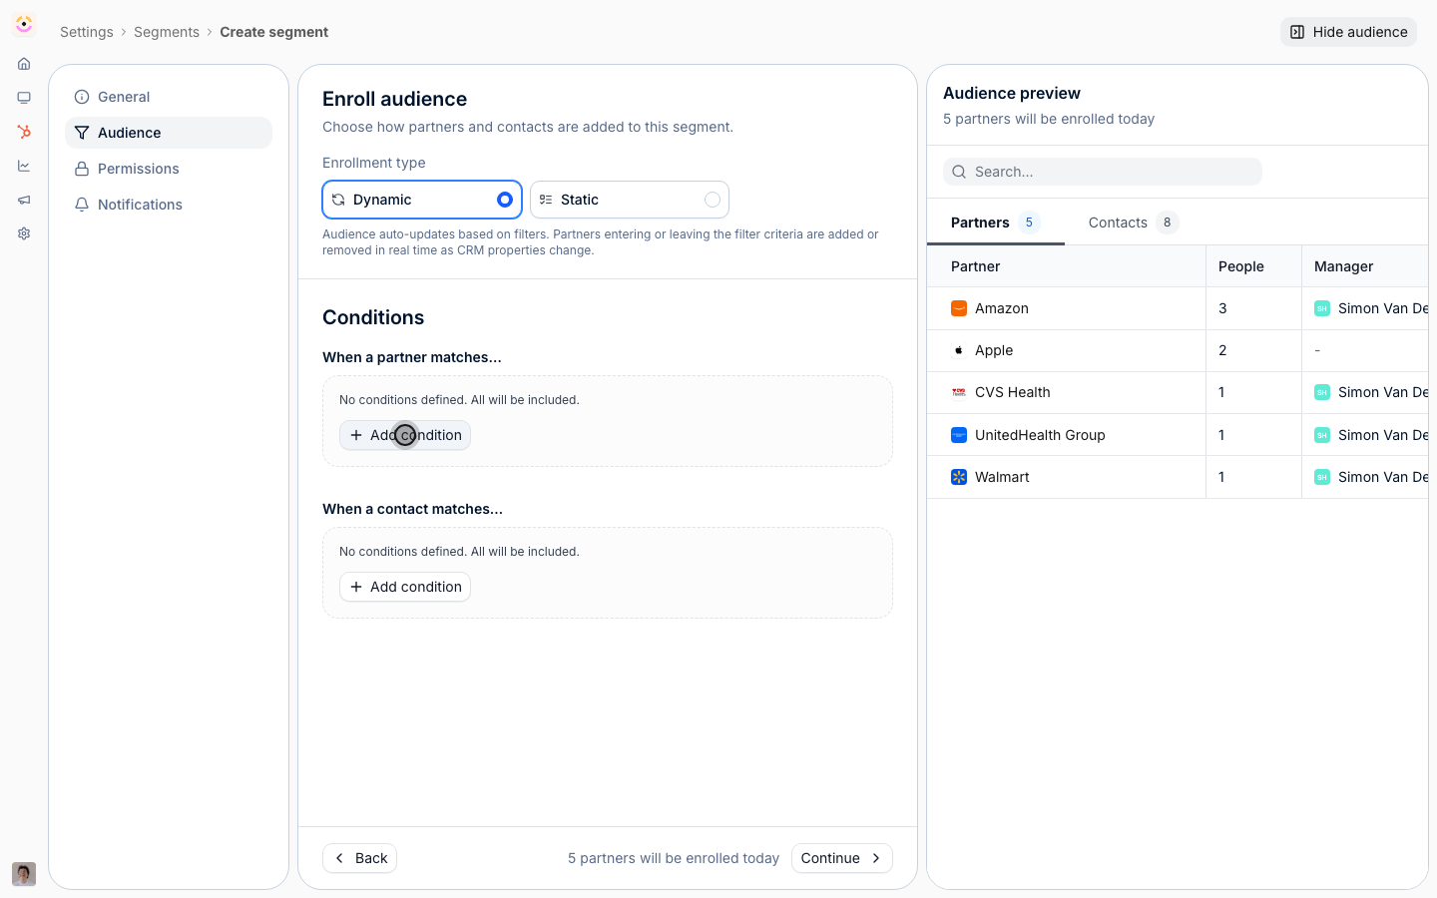Click the UnitedHealth Group company logo
Screen dimensions: 1437x898
coord(959,435)
